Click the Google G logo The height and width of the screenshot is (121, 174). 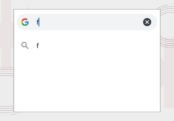[x=25, y=22]
